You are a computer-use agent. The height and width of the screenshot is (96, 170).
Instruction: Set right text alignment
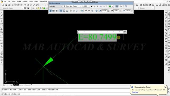pyautogui.click(x=57, y=11)
